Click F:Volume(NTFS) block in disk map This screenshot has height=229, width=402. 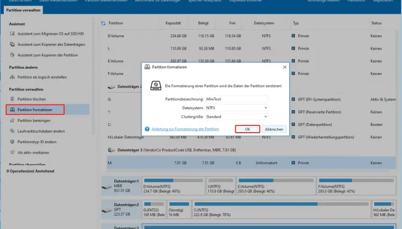click(x=357, y=186)
